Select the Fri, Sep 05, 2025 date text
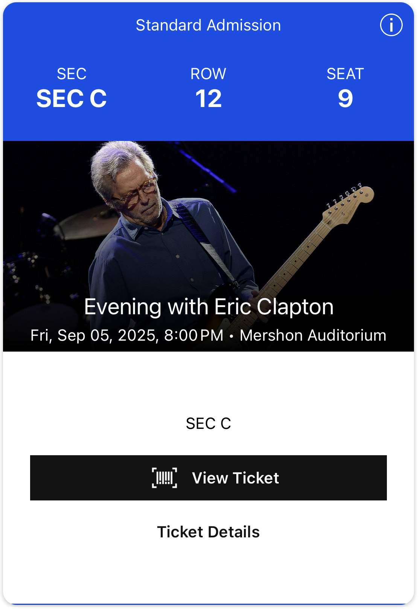Screen dimensions: 420x615 pyautogui.click(x=94, y=335)
